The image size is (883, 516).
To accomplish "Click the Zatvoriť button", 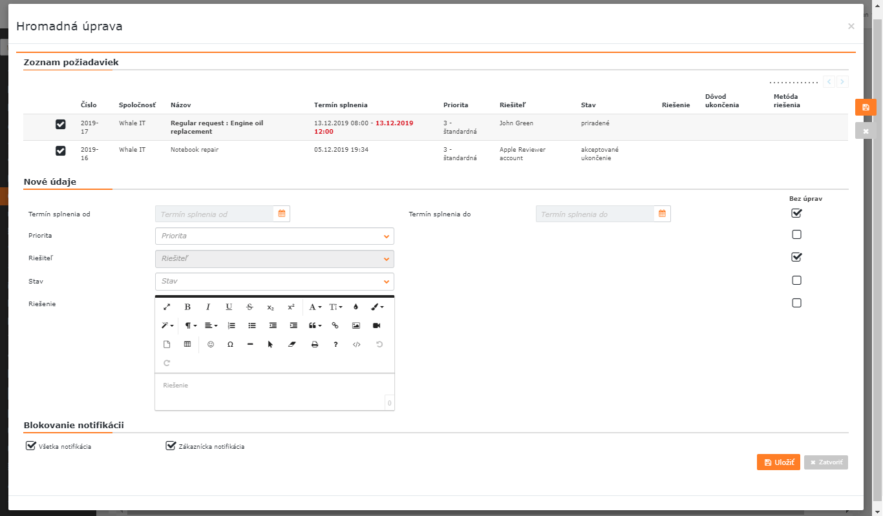I will click(x=826, y=462).
